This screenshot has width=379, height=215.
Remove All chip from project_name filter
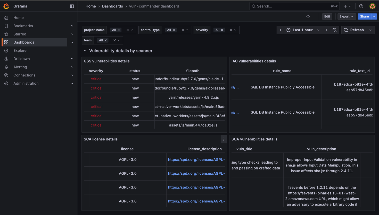119,30
